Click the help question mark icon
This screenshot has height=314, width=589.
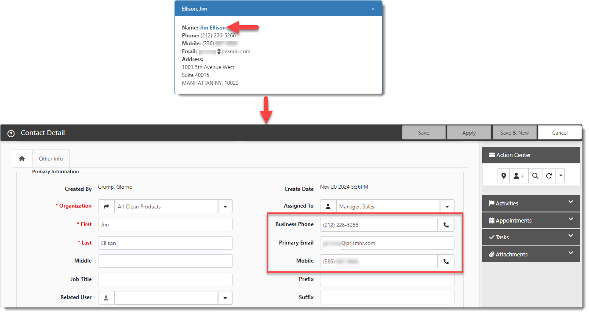point(11,133)
